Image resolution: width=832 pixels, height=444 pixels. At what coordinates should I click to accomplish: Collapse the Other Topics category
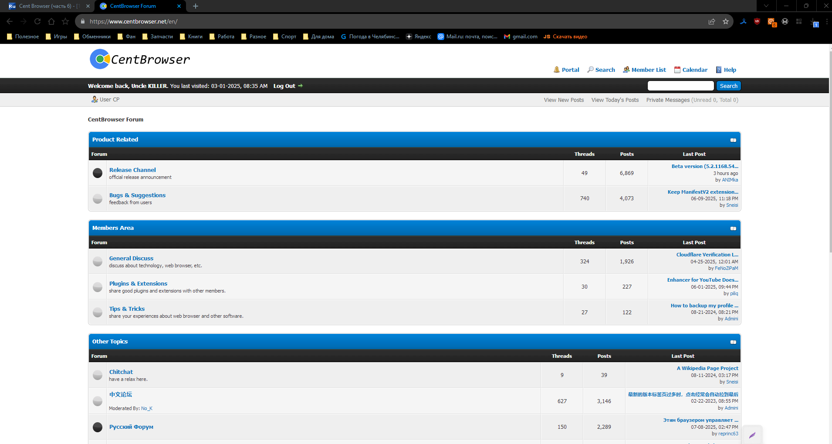pos(733,342)
